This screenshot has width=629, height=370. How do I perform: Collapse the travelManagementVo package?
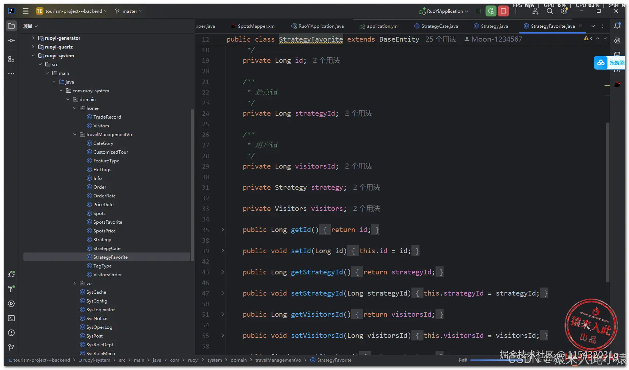point(75,134)
